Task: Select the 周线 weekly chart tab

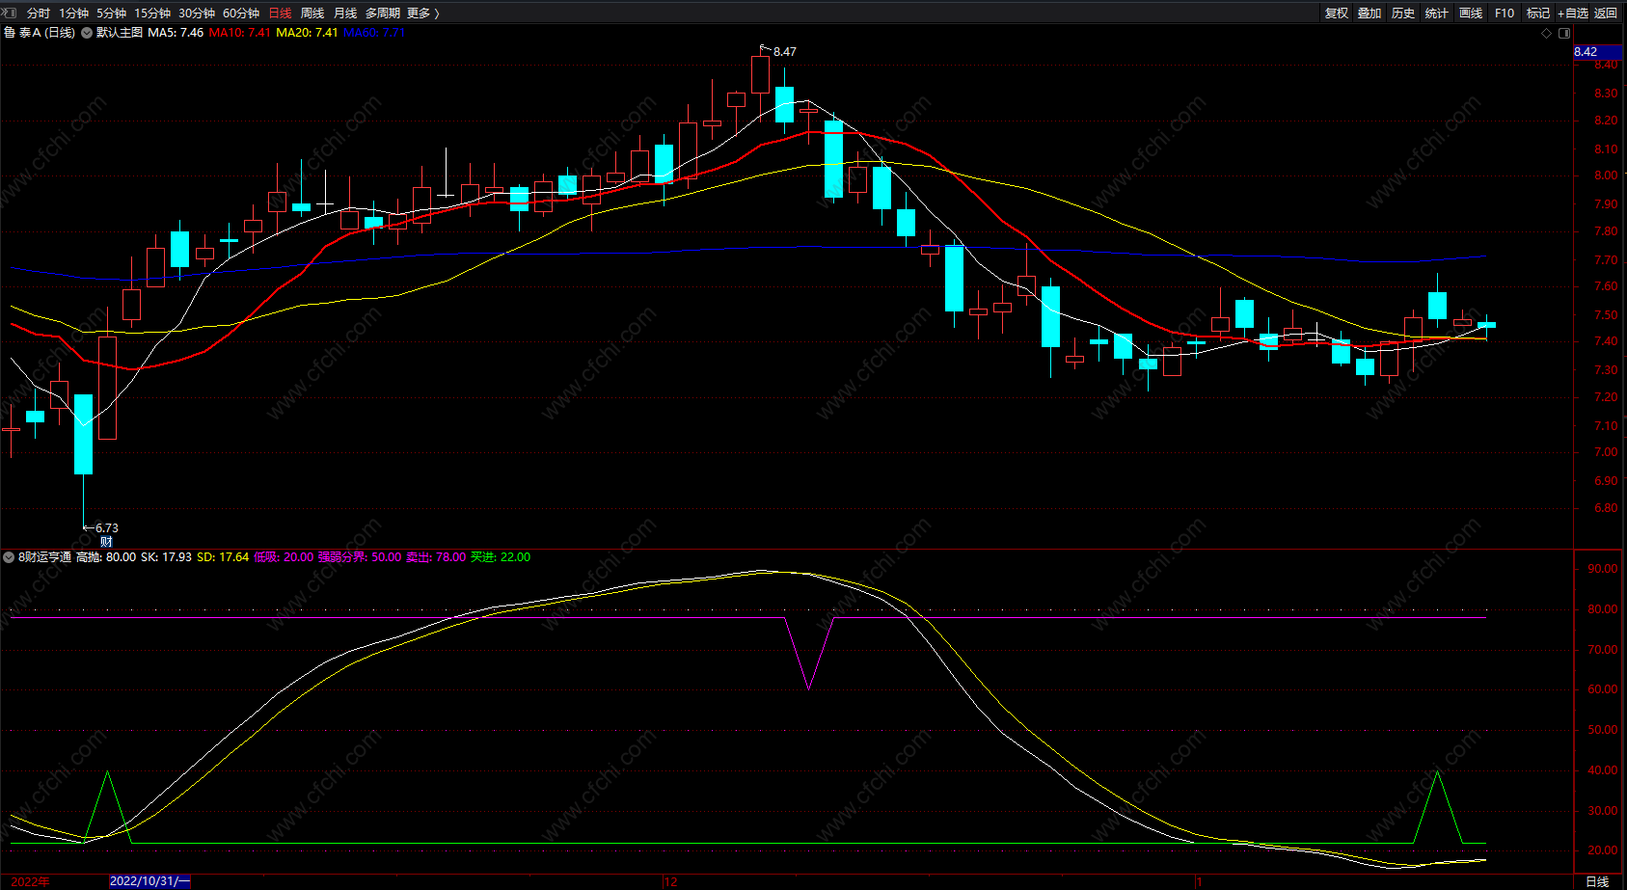Action: 312,13
